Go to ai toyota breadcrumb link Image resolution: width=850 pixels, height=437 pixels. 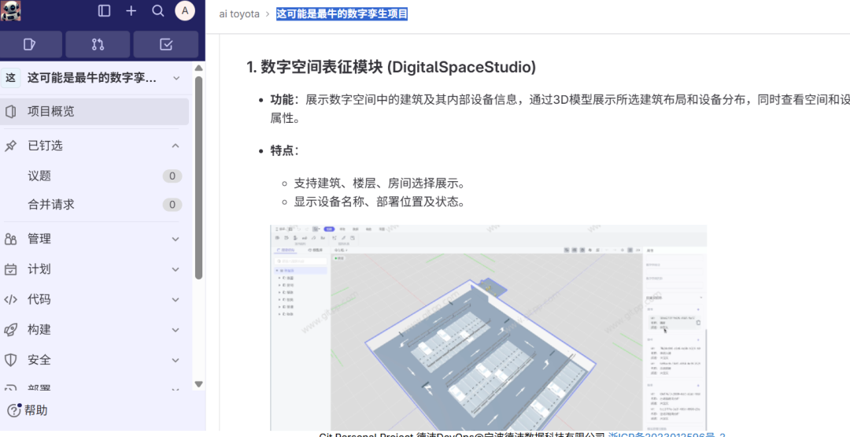(x=239, y=14)
